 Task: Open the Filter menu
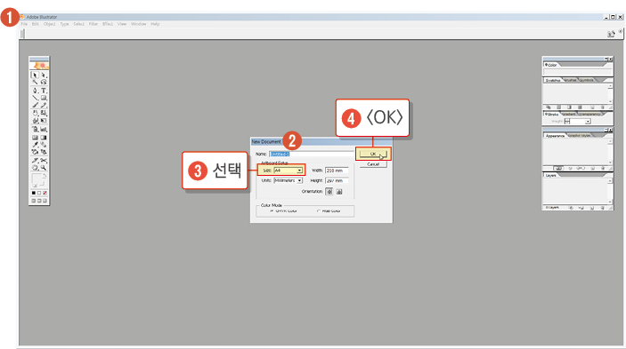click(93, 24)
